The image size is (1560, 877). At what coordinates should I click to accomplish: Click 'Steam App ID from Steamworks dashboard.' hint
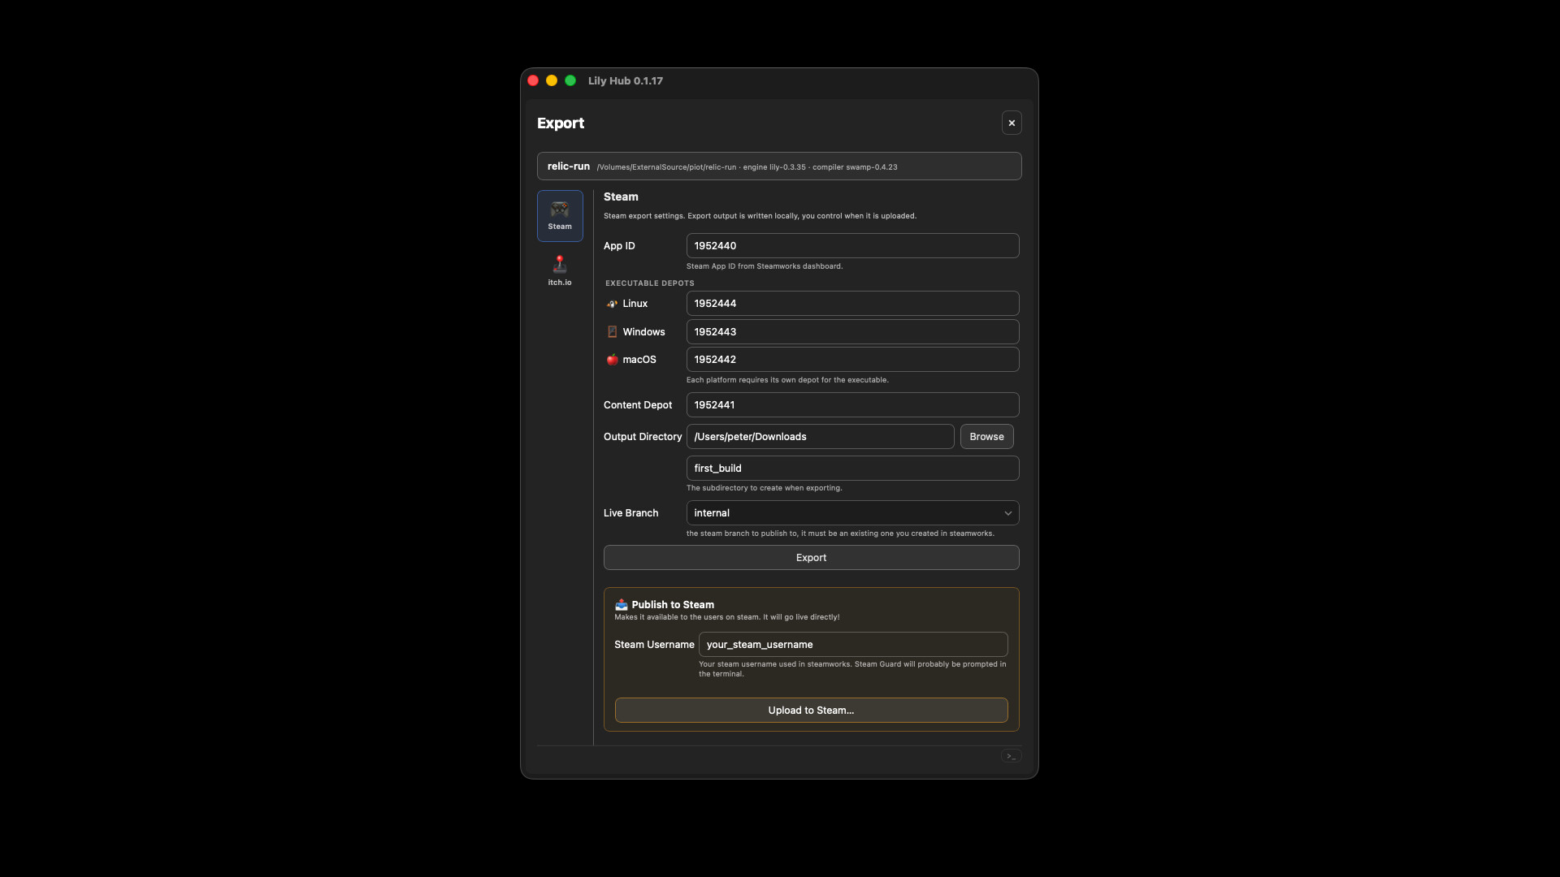pyautogui.click(x=765, y=266)
